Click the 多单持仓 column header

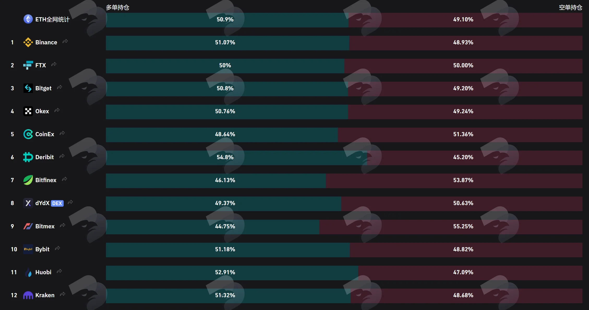[118, 7]
